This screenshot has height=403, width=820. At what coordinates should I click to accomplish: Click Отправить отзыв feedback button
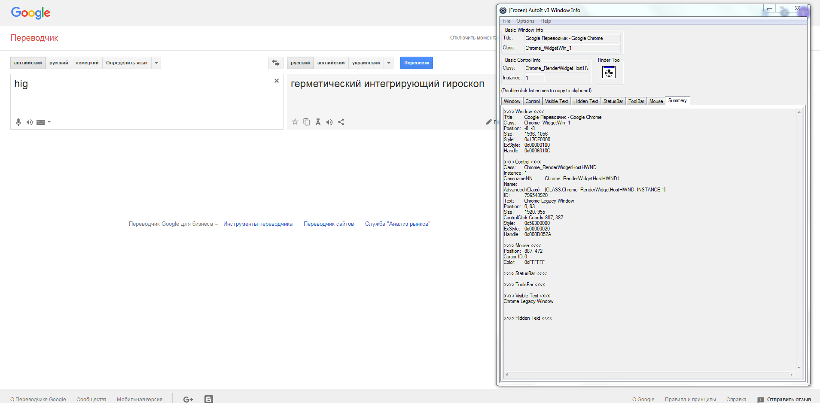(784, 400)
